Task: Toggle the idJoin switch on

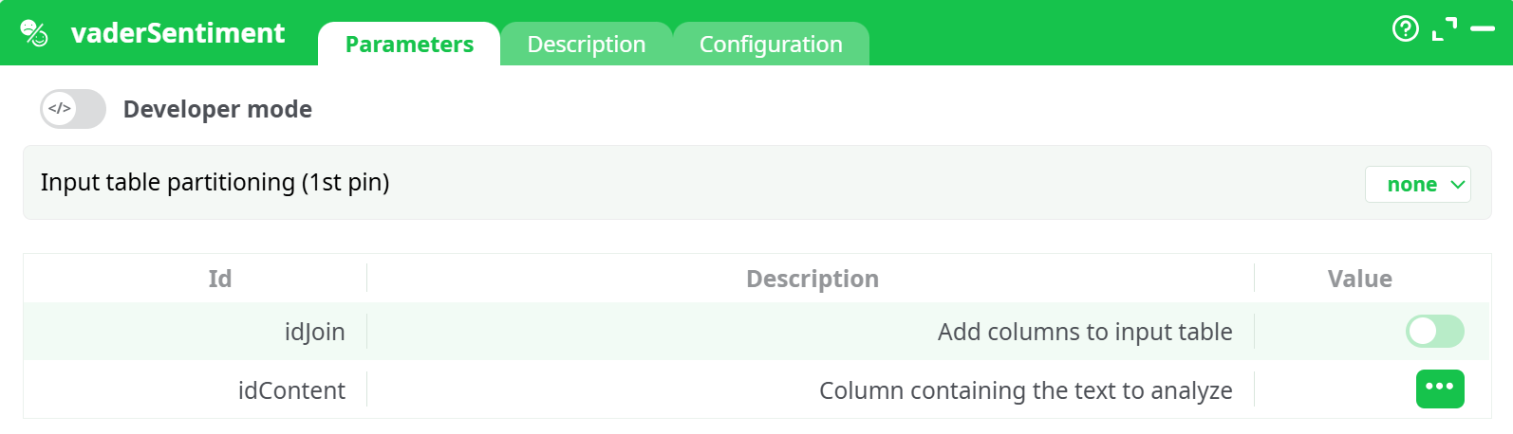Action: coord(1434,332)
